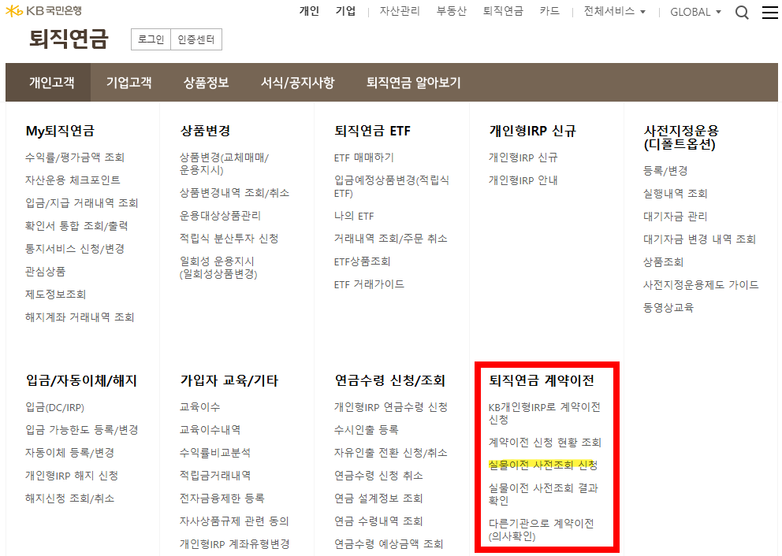Open 상품변경(교체매매/운용지시)
The width and height of the screenshot is (782, 556).
[224, 163]
